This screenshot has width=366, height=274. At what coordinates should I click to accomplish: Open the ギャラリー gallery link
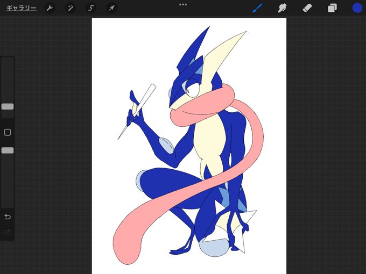tap(21, 8)
